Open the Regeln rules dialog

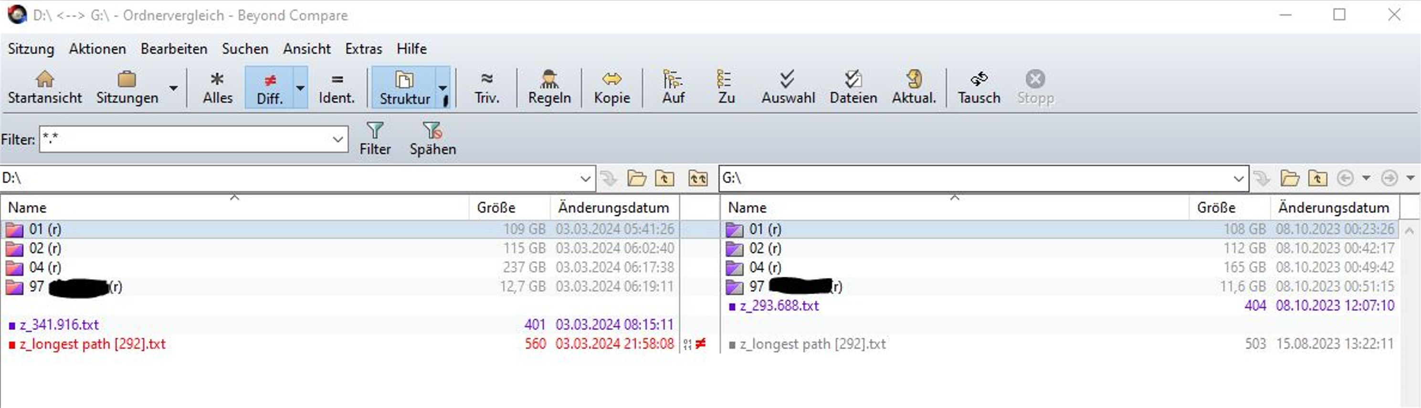[x=549, y=87]
